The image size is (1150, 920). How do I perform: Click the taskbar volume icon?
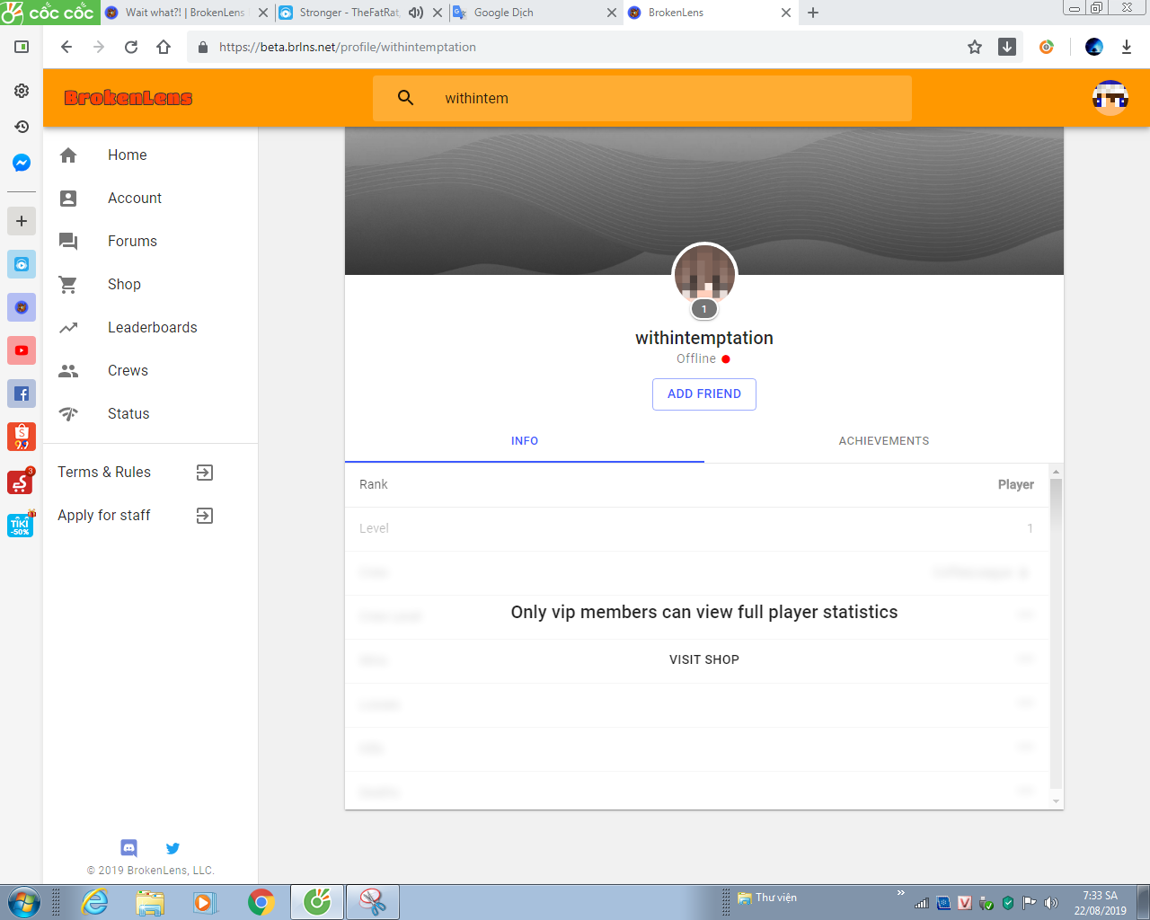(1051, 903)
